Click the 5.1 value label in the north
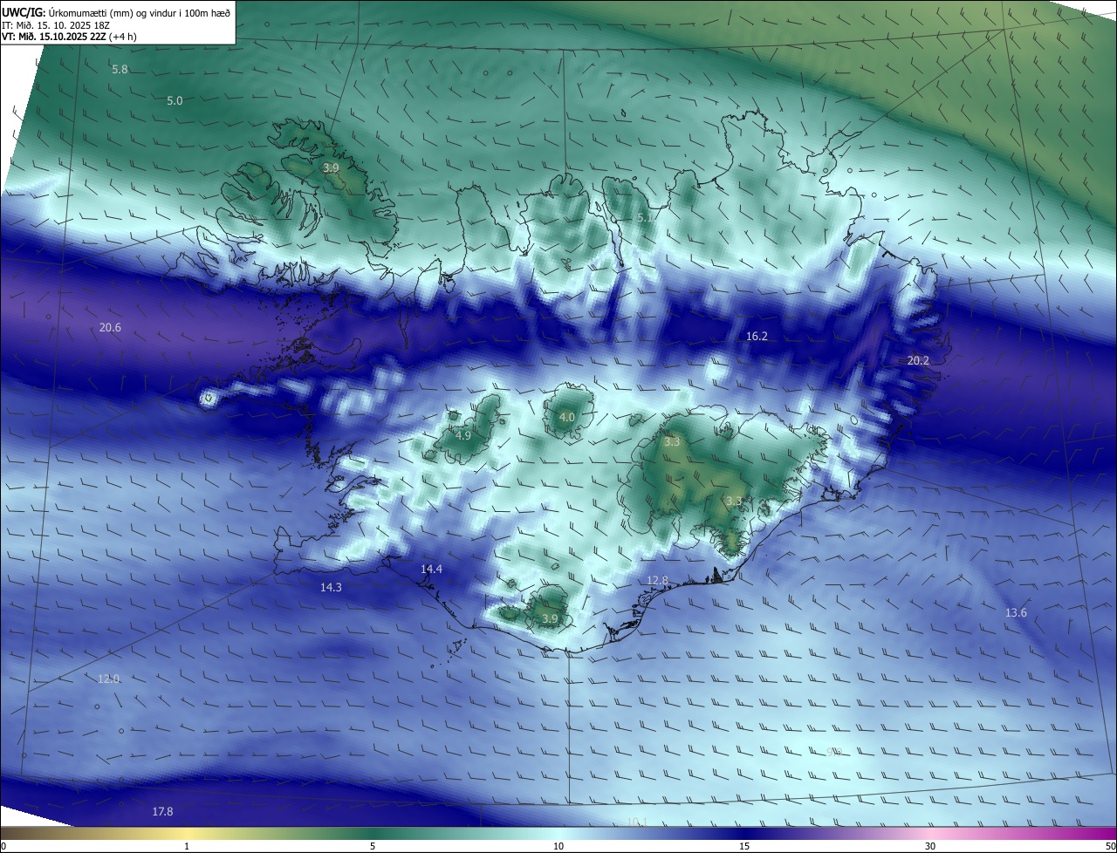Viewport: 1117px width, 853px height. tap(646, 217)
